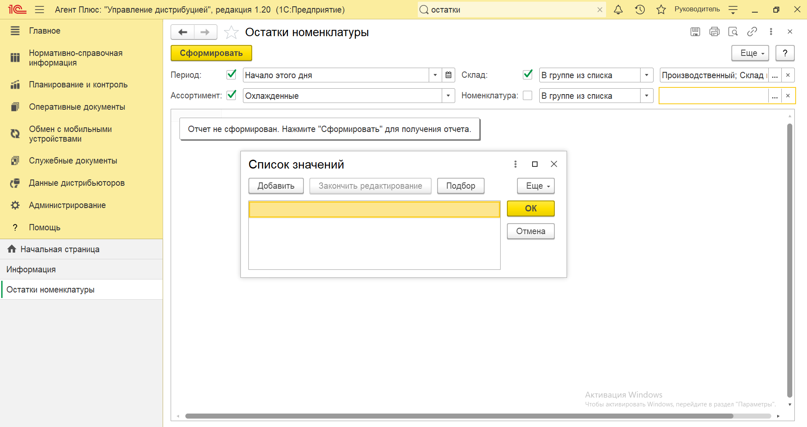Click the Сформировать button
Screen dimensions: 807x427
tap(211, 53)
